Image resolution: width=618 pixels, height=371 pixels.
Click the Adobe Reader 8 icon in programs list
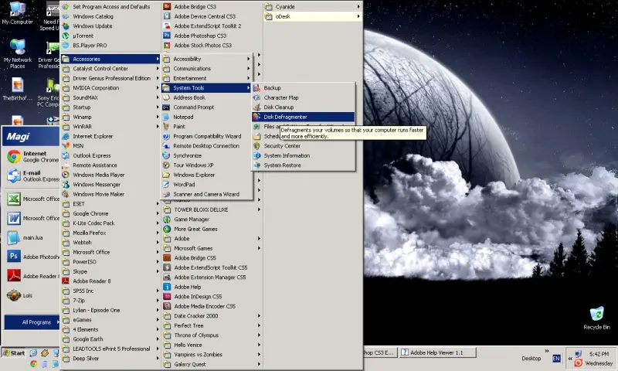tap(66, 281)
